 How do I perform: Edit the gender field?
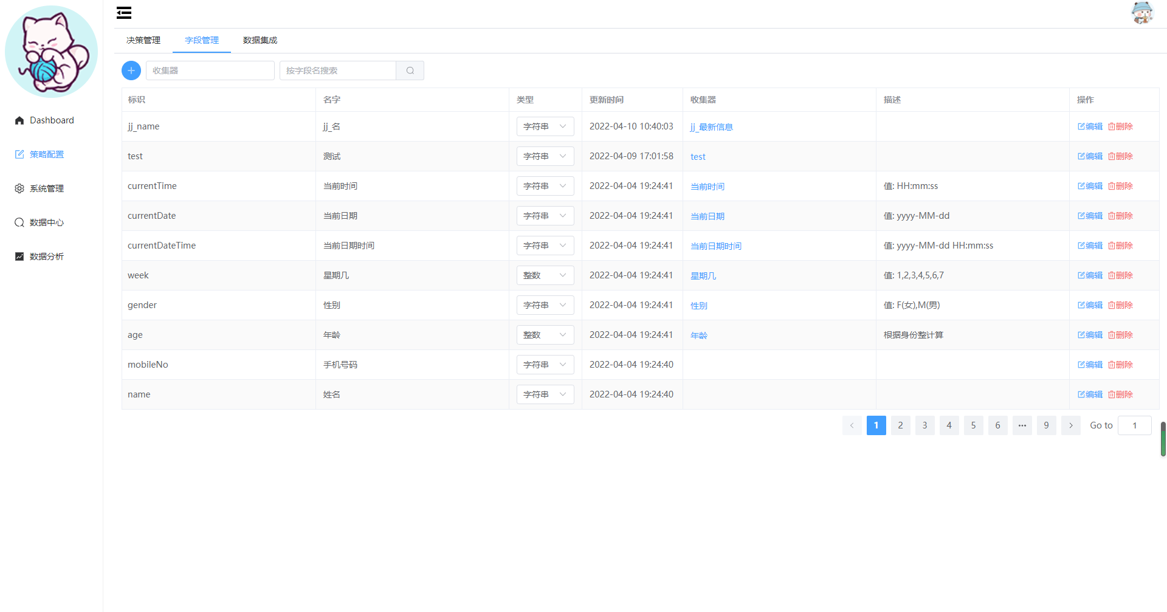coord(1090,305)
